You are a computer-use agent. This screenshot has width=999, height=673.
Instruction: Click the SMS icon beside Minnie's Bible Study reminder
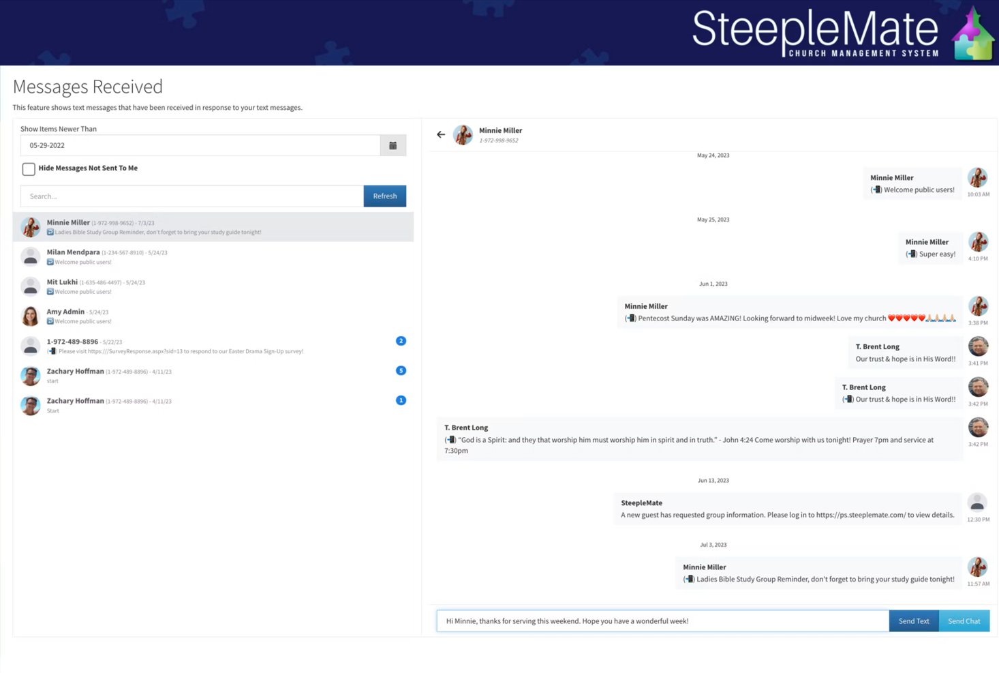point(50,232)
